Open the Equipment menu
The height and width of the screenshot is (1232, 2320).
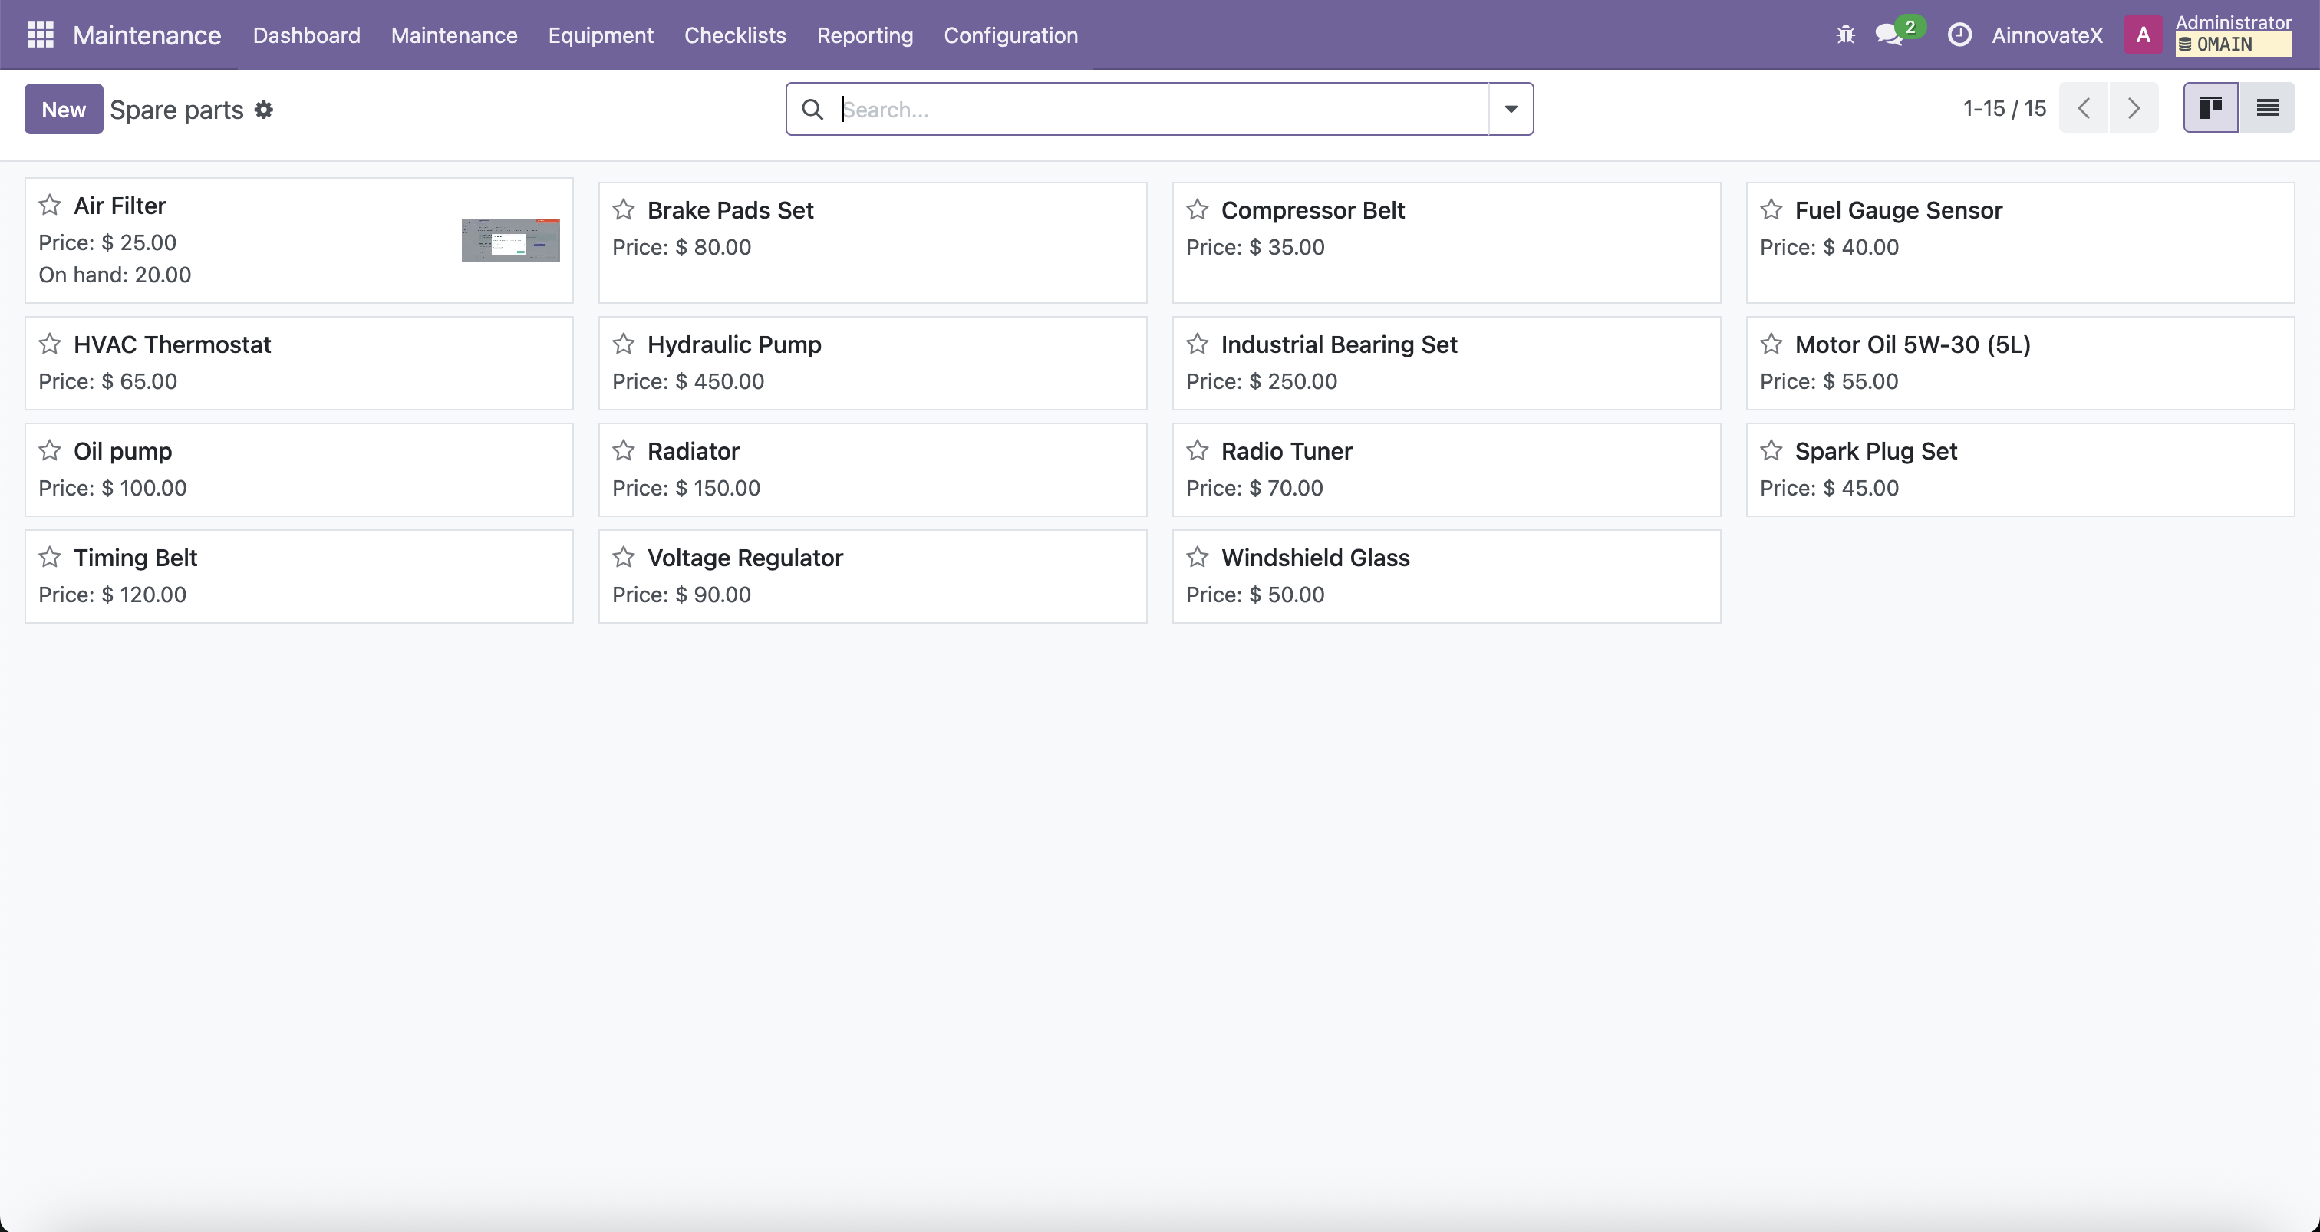(x=601, y=35)
